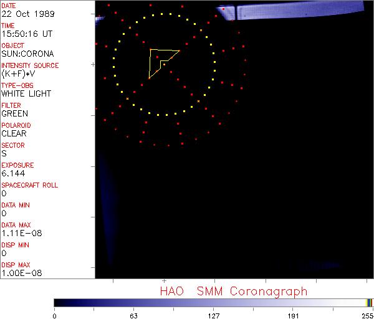
Task: Click the time value "15:50:16 UT"
Action: pyautogui.click(x=26, y=34)
